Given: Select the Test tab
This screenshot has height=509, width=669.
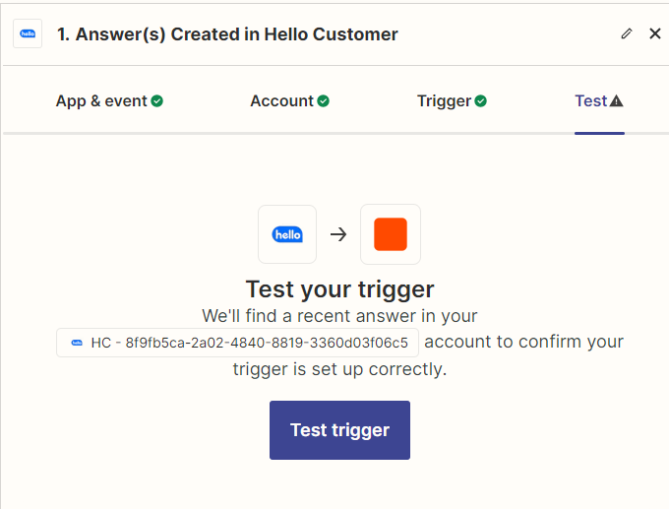Looking at the screenshot, I should [x=590, y=100].
